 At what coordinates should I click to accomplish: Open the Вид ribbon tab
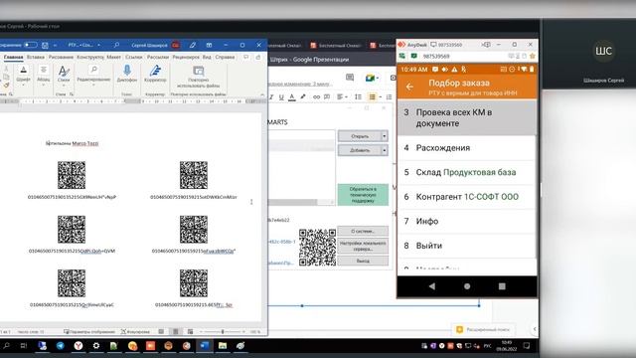pos(207,58)
